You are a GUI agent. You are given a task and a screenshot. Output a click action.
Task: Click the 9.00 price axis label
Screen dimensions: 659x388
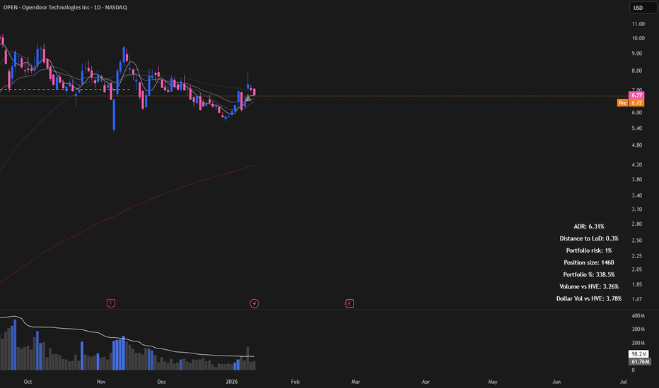[x=636, y=54]
